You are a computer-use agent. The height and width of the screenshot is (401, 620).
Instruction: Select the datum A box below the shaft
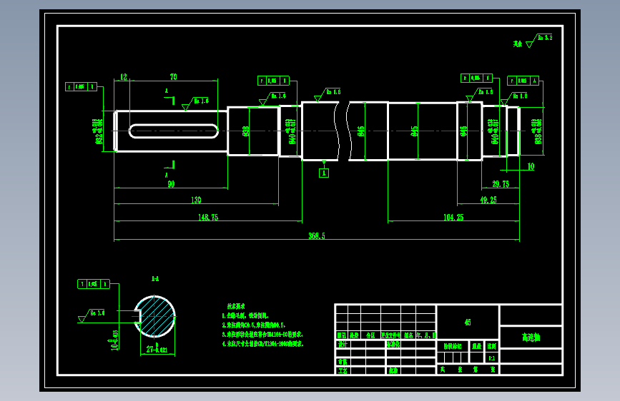[x=324, y=173]
